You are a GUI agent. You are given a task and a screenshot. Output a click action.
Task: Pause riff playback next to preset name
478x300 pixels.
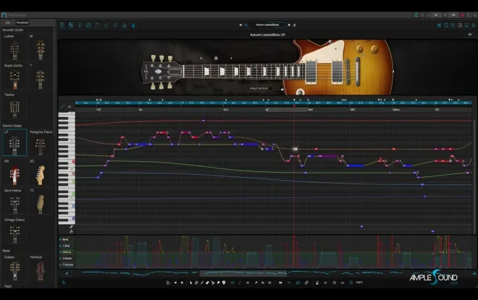click(246, 25)
